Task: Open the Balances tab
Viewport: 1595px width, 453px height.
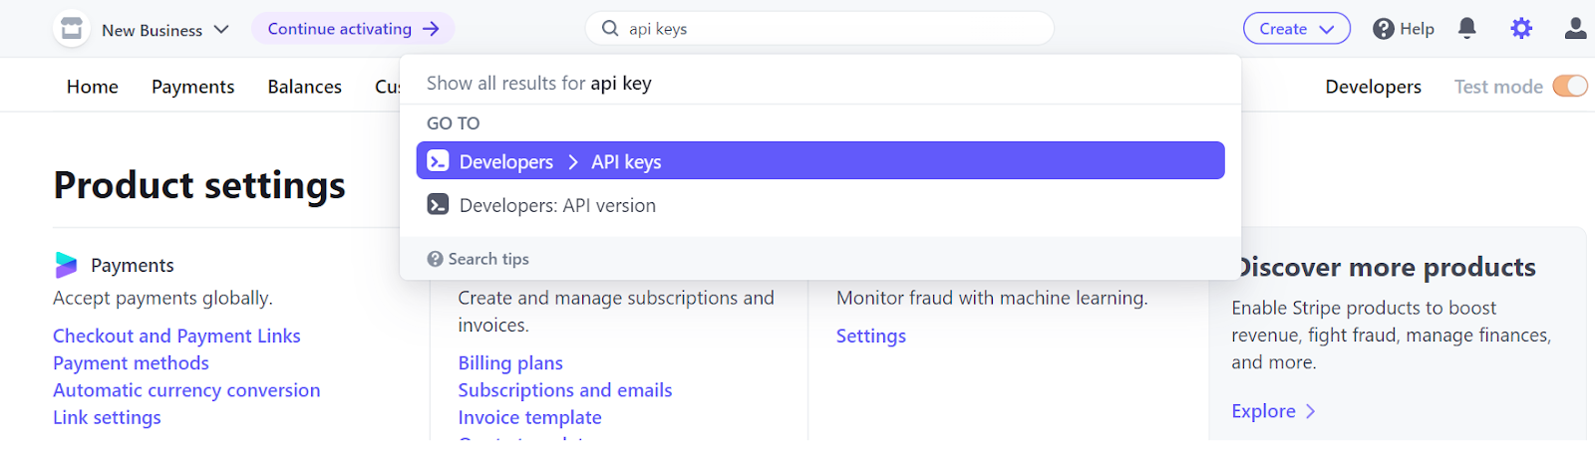Action: [x=304, y=87]
